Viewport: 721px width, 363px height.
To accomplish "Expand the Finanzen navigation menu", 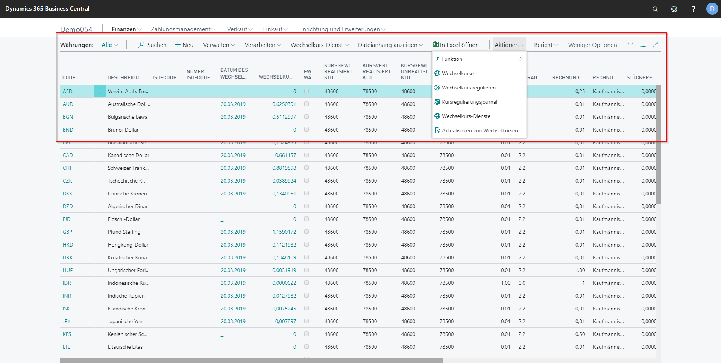I will [x=126, y=29].
